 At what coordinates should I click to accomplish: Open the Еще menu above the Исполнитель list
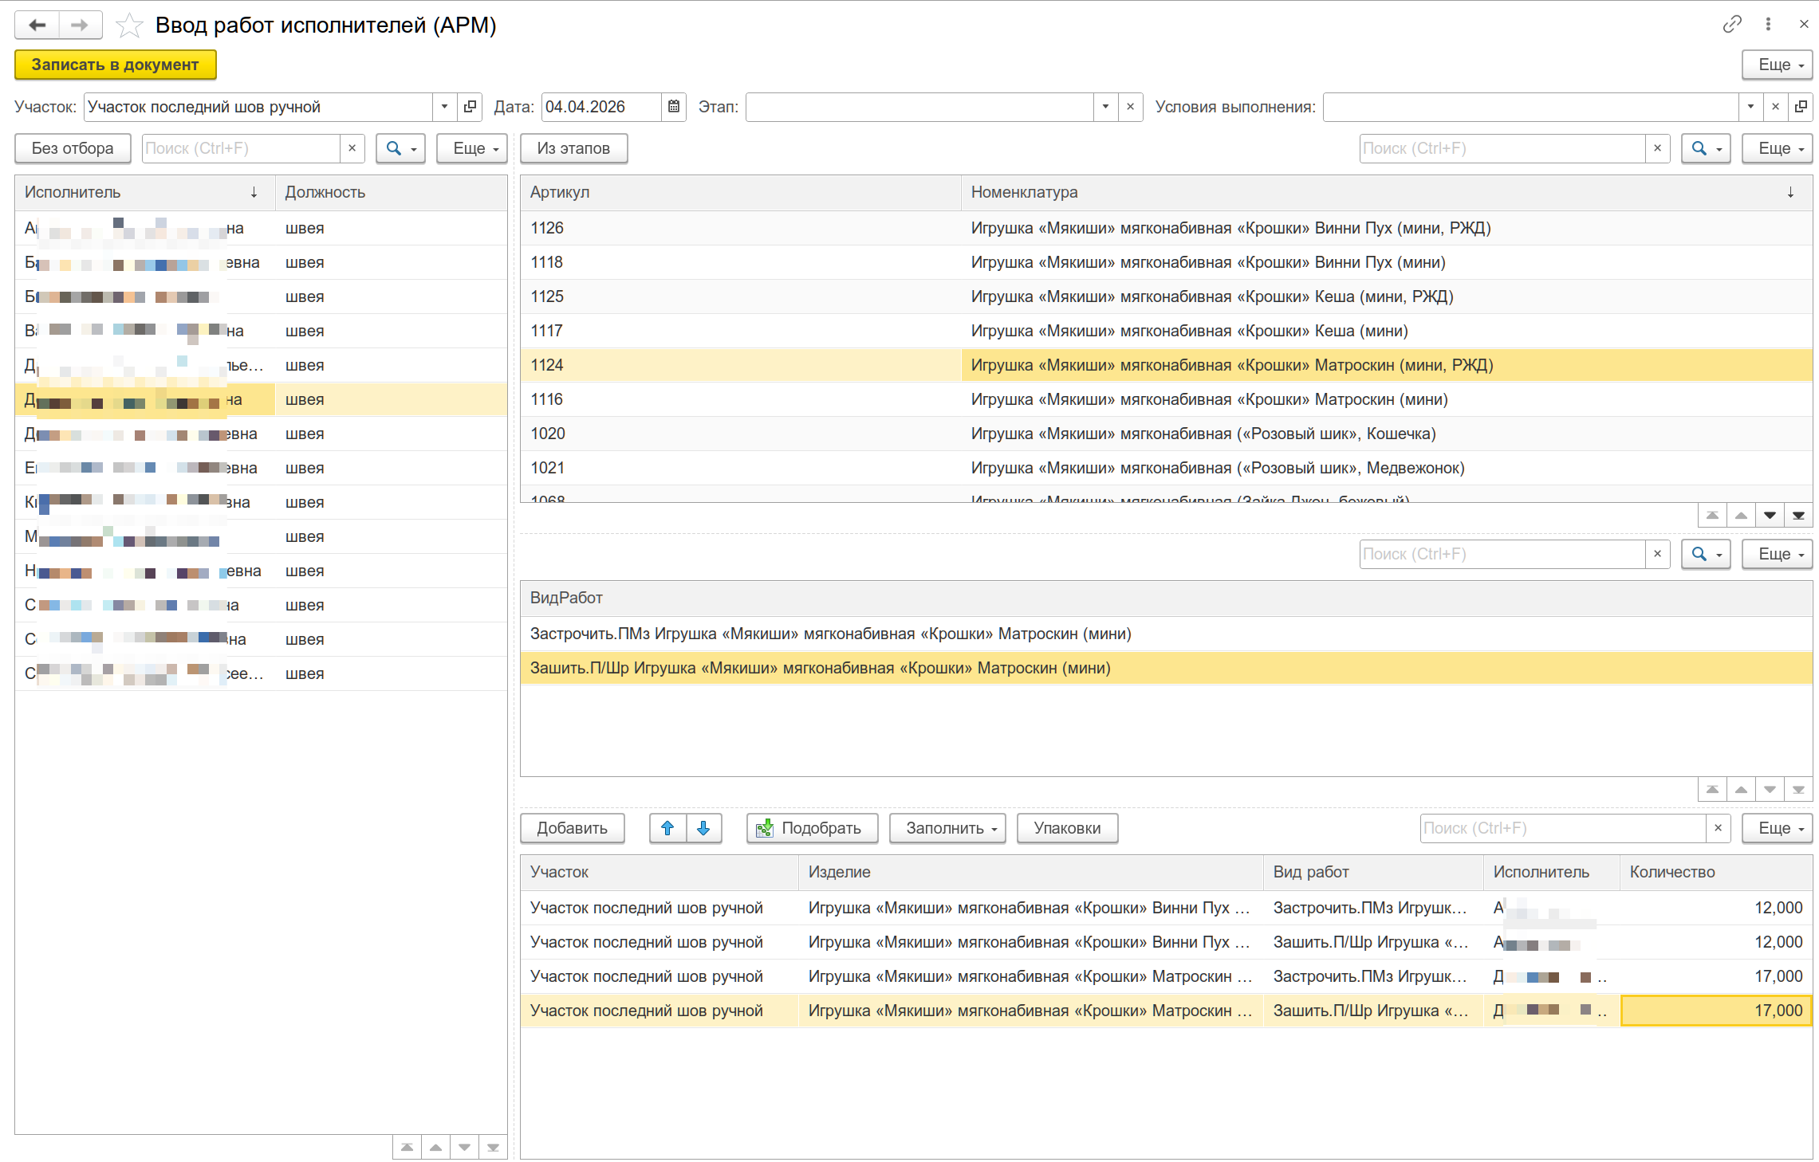(471, 148)
